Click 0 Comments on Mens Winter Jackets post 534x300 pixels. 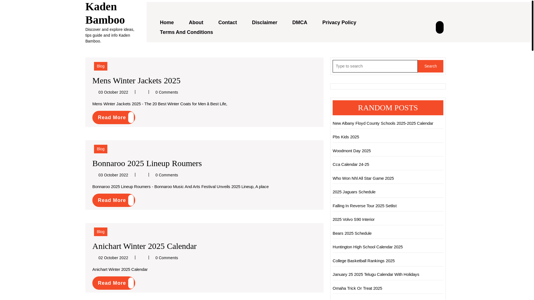167,92
